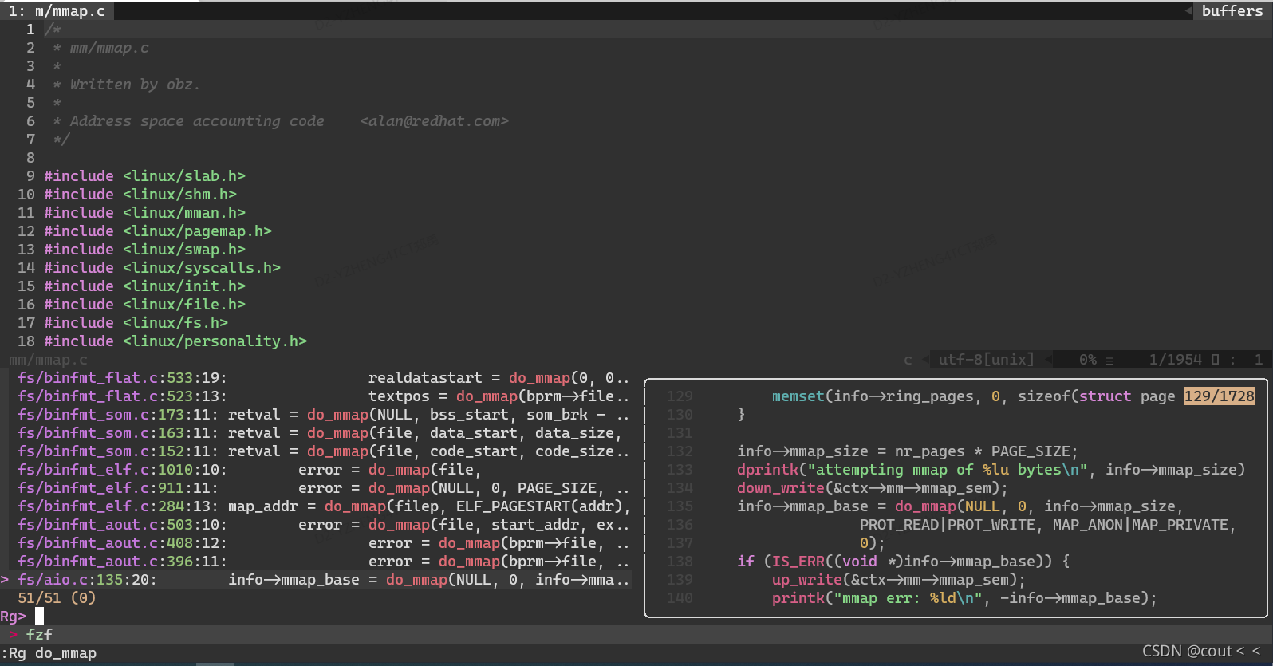Select fzf result fs/binfmt_aout.c:396:11

(324, 562)
